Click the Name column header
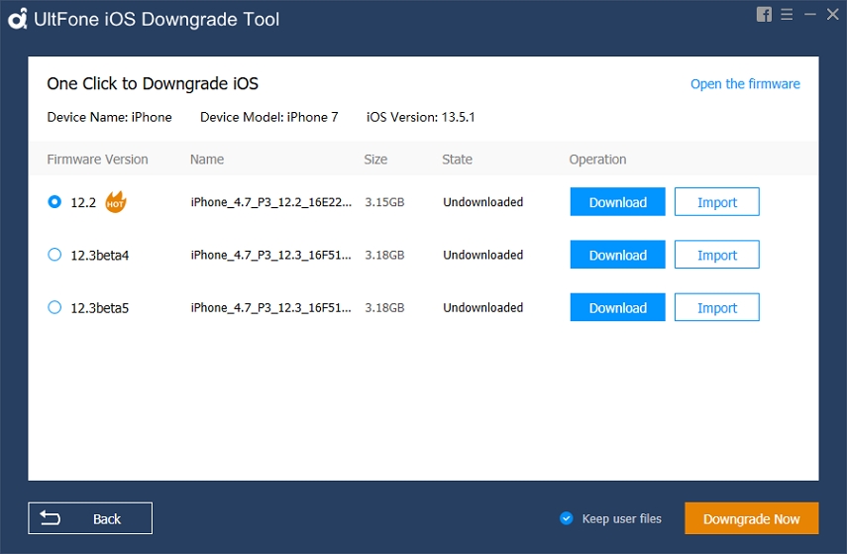The width and height of the screenshot is (847, 554). 207,160
